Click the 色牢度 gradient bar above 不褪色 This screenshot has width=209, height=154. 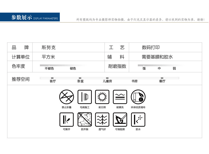[x=49, y=65]
